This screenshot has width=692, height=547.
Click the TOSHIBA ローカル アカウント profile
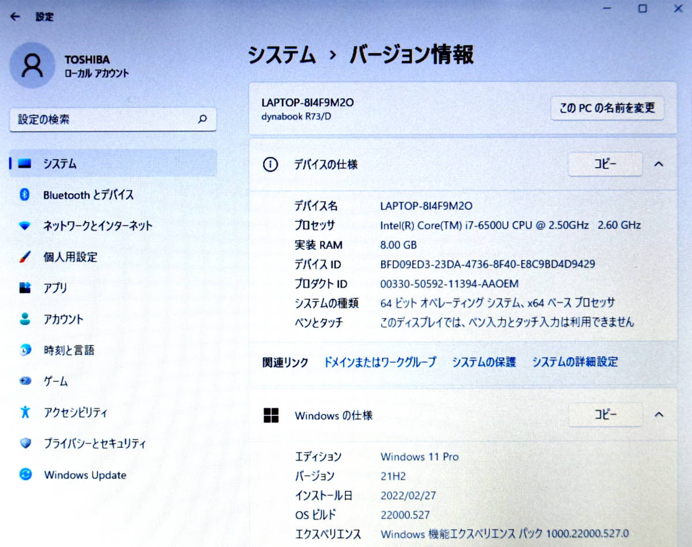click(70, 66)
